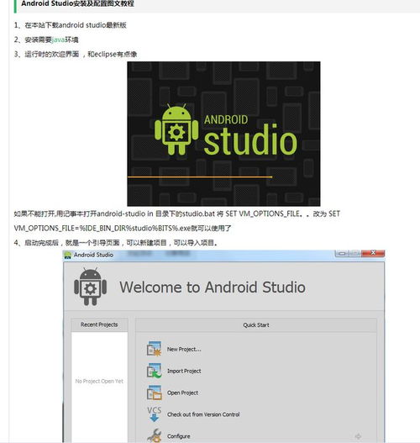Click the green Android robot on splash
Image resolution: width=420 pixels, height=443 pixels.
point(176,129)
